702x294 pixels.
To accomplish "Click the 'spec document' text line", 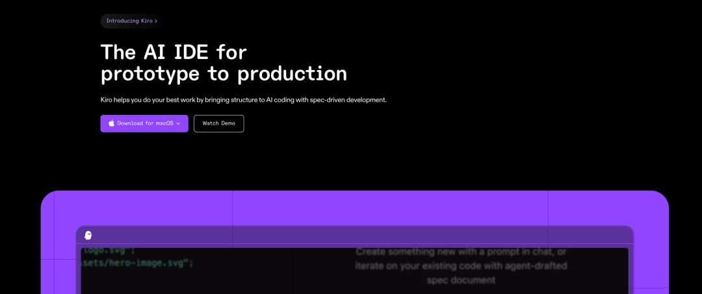I will click(x=461, y=280).
